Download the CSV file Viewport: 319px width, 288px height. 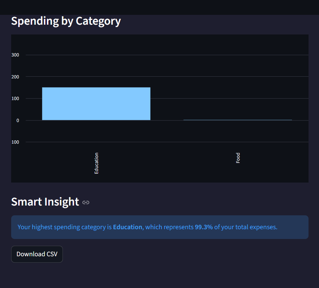37,254
